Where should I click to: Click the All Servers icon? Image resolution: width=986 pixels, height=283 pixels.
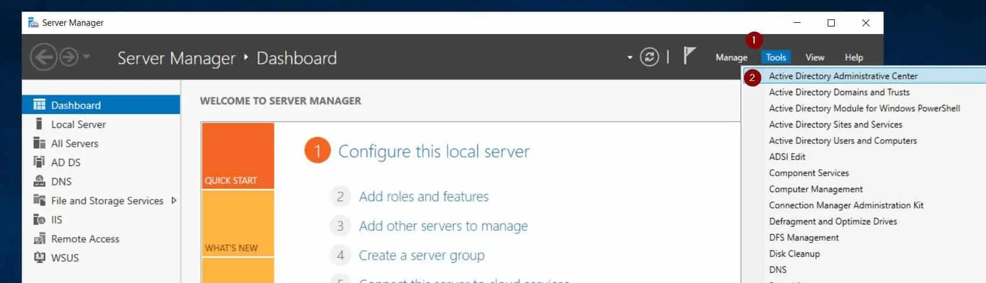click(x=39, y=143)
